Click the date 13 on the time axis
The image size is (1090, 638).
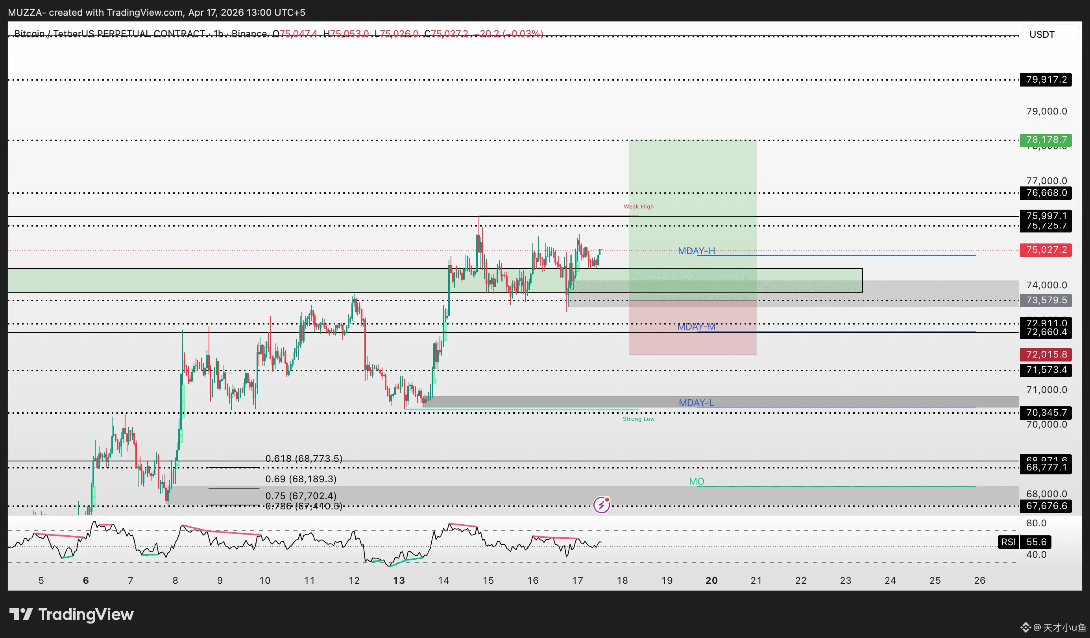pyautogui.click(x=398, y=581)
